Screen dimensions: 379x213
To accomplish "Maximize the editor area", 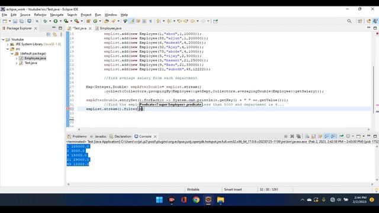I will (375, 28).
